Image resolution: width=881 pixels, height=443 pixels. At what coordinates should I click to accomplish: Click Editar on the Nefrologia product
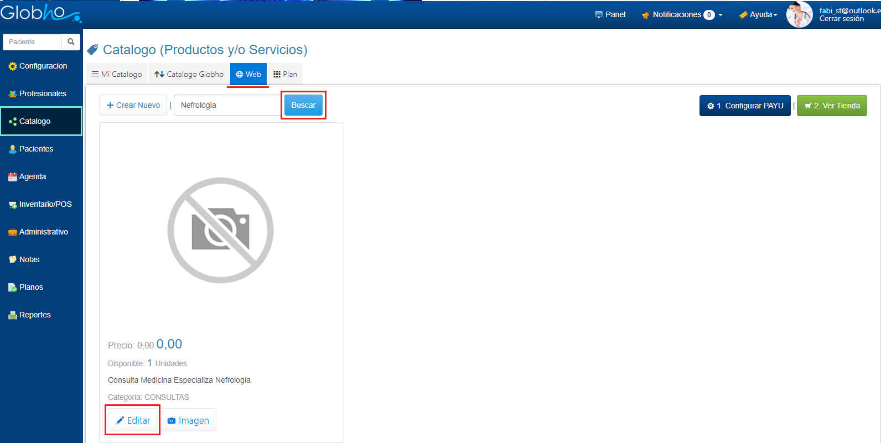tap(133, 420)
